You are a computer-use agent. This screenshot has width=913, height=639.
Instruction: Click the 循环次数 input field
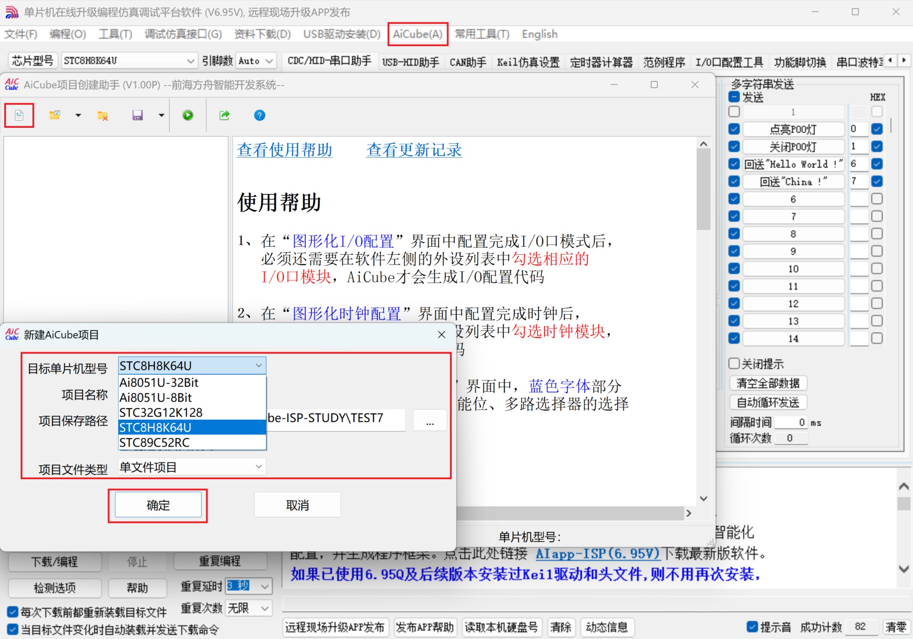pos(791,438)
